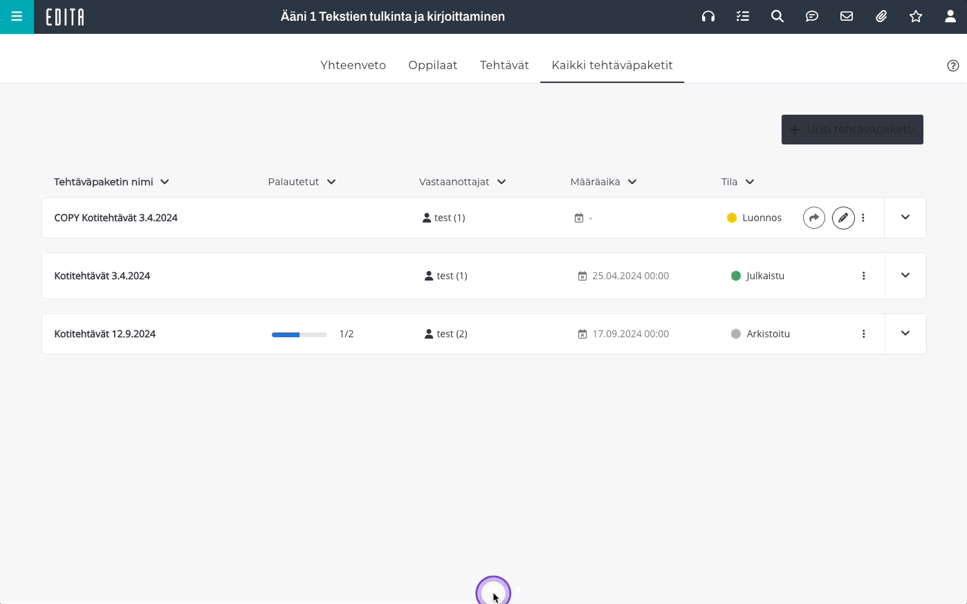Sort by Tehtäväpaketin nimi column
967x604 pixels.
pyautogui.click(x=111, y=182)
